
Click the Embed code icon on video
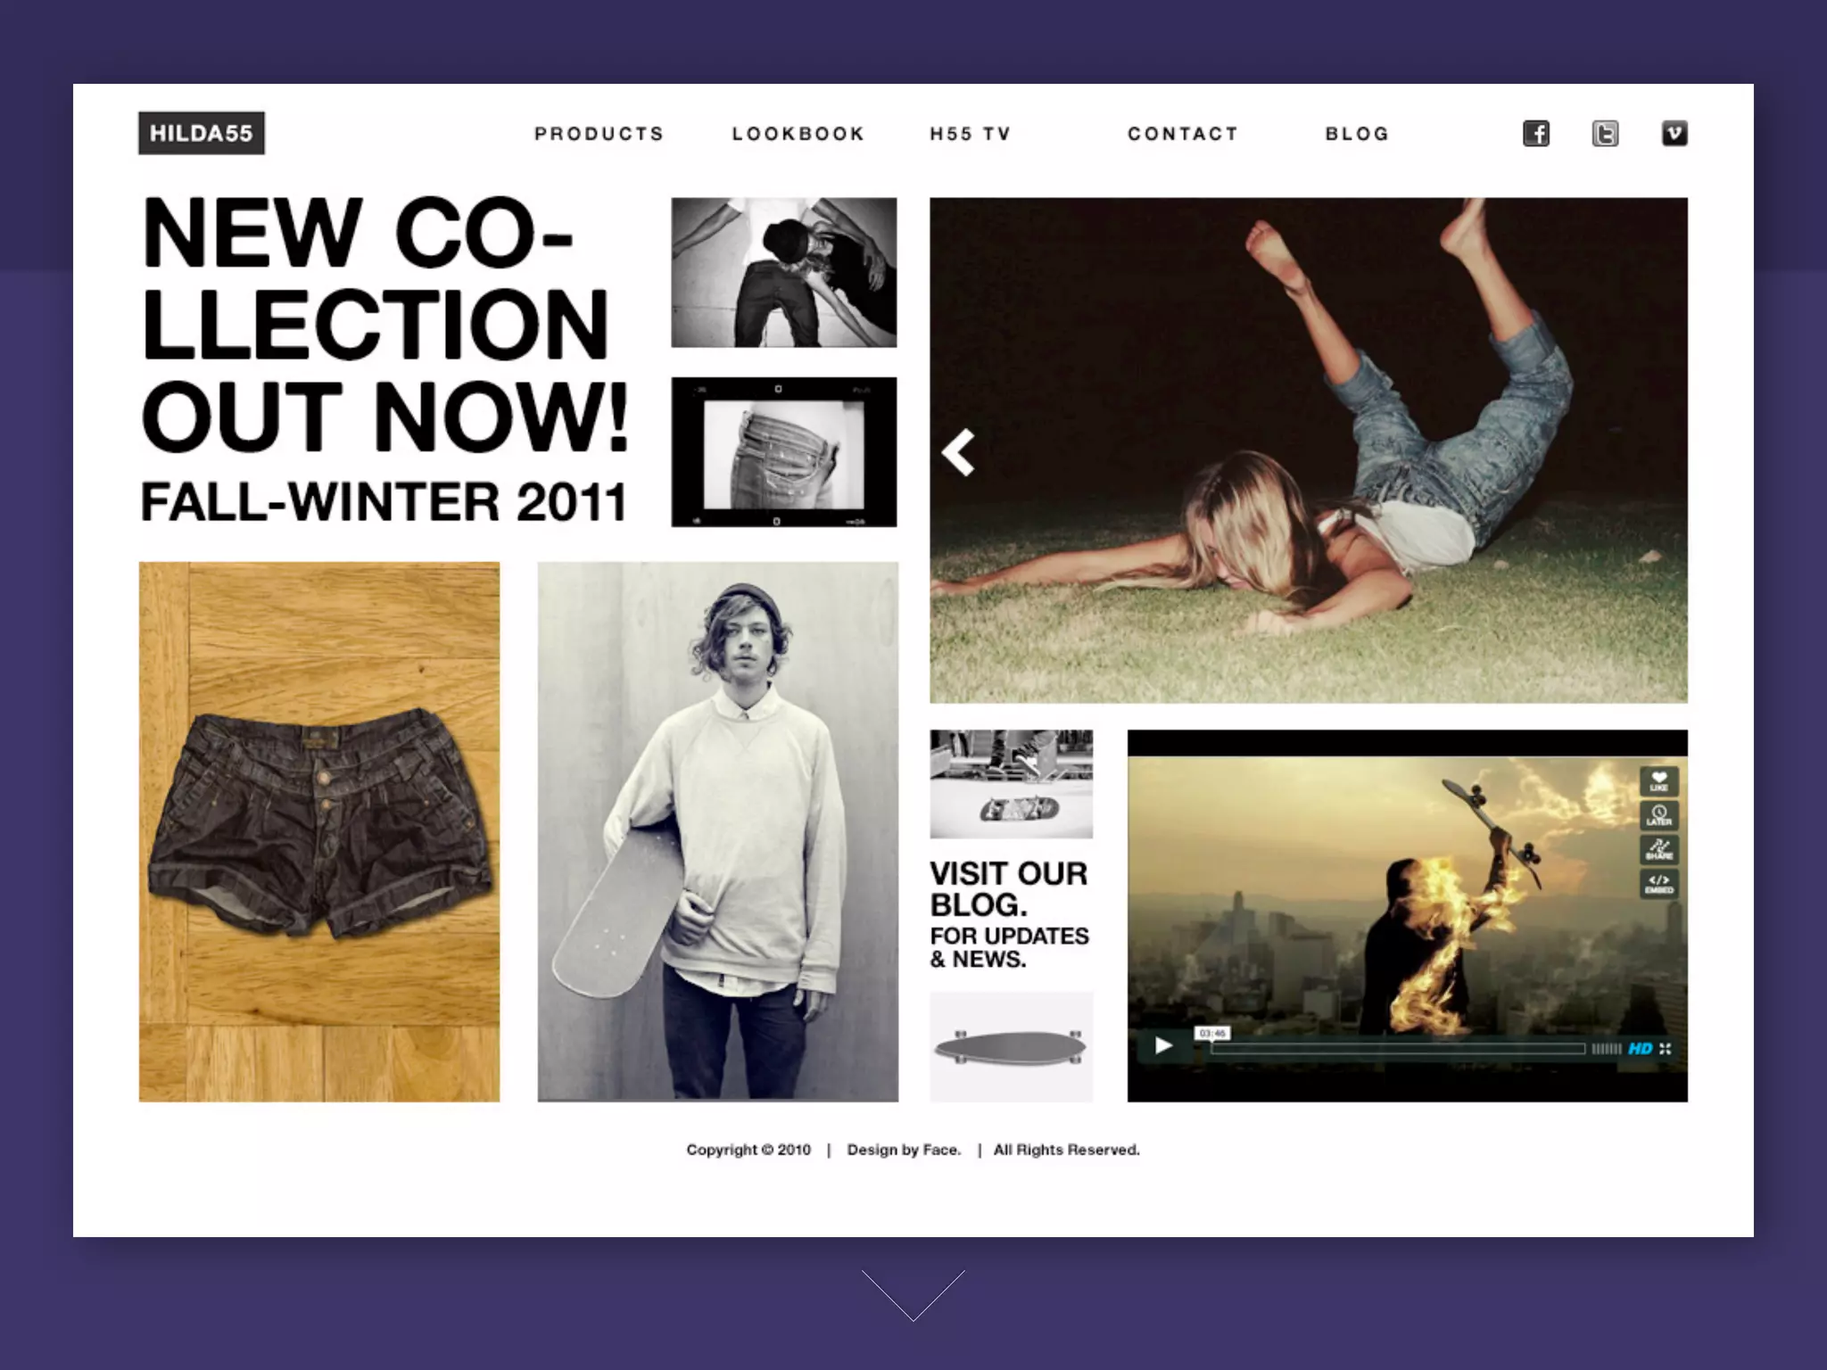point(1659,883)
